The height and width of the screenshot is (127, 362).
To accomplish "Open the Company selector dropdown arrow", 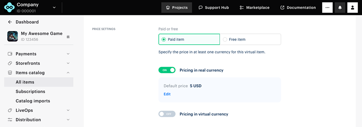I will [x=54, y=8].
